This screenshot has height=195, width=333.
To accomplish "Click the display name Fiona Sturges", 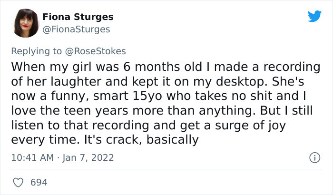I will coord(78,17).
